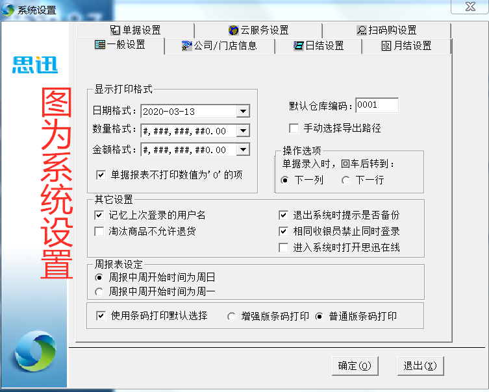Click the 确定(O) button

355,366
